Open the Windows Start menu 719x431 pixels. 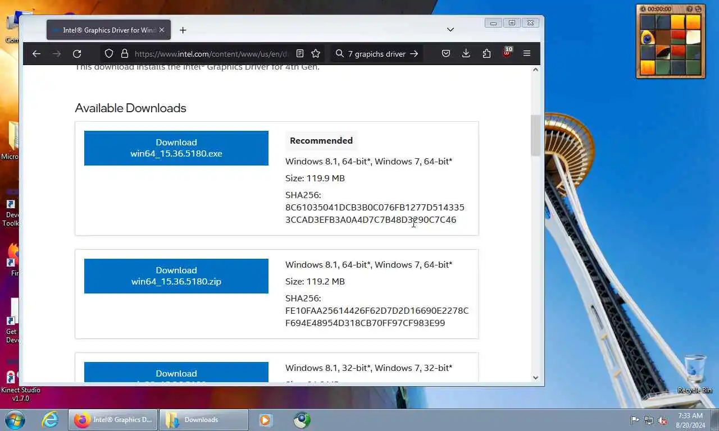[x=15, y=420]
